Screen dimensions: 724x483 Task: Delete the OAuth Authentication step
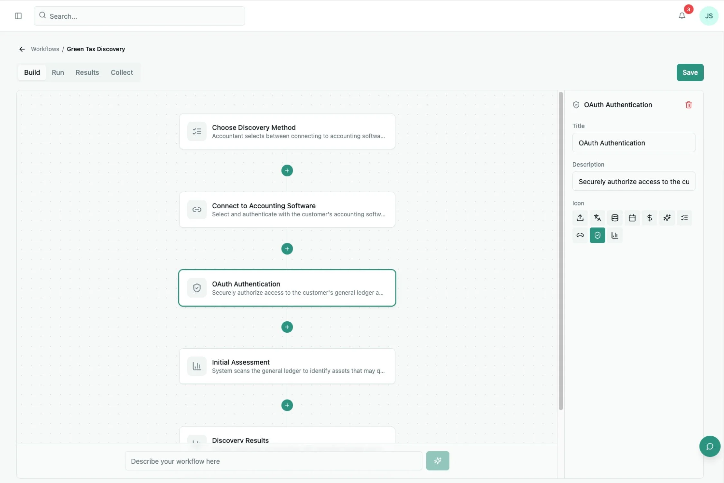(x=689, y=105)
